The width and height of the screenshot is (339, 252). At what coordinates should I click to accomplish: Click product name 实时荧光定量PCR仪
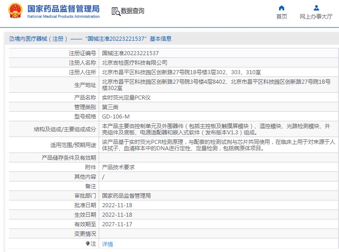click(126, 98)
